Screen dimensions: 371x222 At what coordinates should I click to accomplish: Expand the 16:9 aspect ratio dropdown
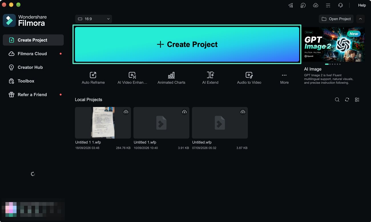(x=94, y=19)
